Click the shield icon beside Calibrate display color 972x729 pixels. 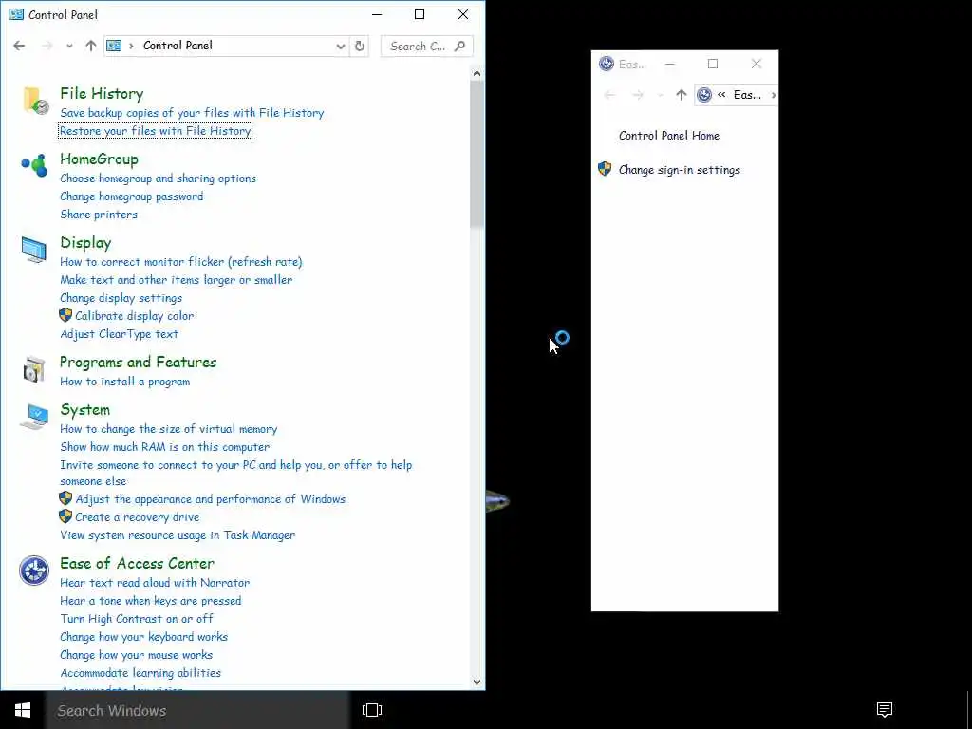pyautogui.click(x=65, y=315)
